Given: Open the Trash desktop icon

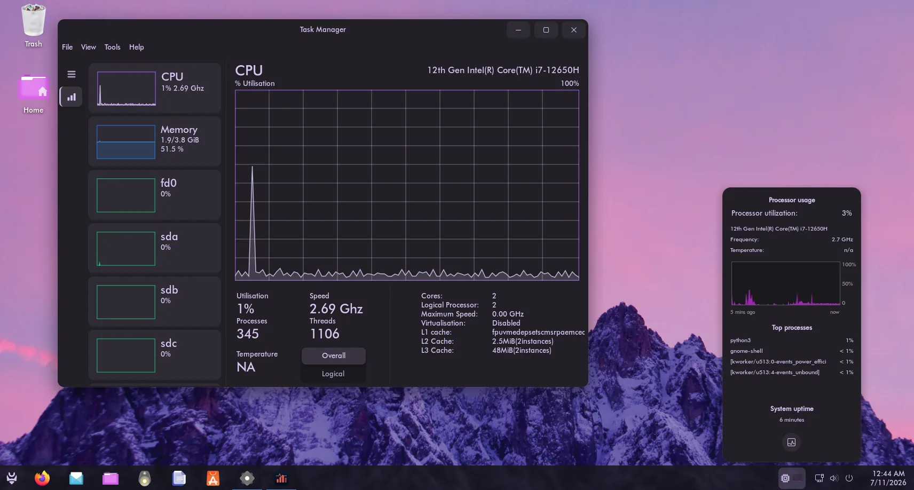Looking at the screenshot, I should tap(34, 26).
